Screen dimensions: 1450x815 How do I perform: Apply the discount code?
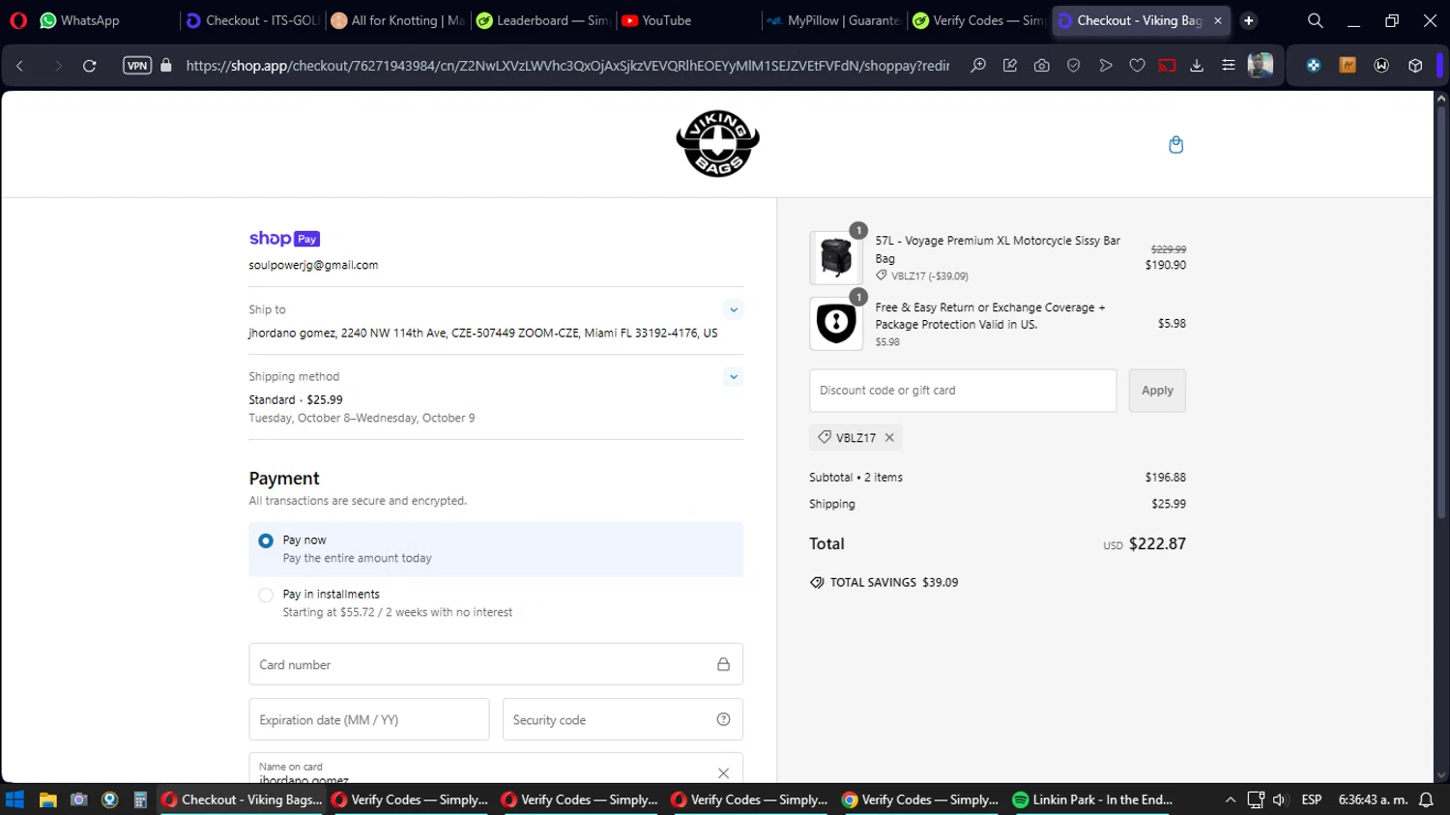[1157, 391]
